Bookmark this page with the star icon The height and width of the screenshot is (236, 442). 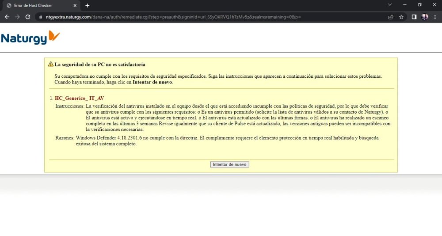pyautogui.click(x=401, y=17)
